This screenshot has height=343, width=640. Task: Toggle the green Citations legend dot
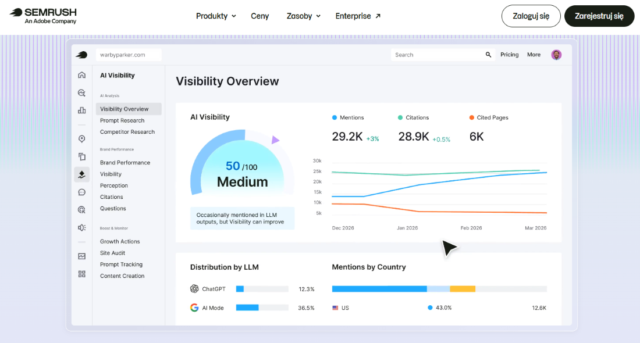[x=400, y=117]
